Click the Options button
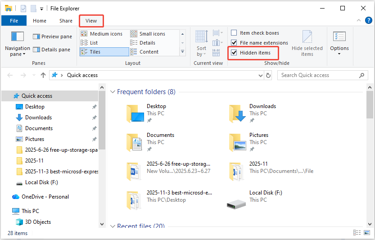375x240 pixels. pyautogui.click(x=339, y=43)
